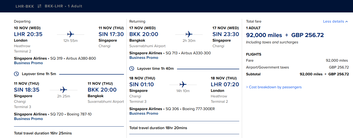The width and height of the screenshot is (353, 138).
Task: Click the chevron next to Less details
Action: [347, 22]
